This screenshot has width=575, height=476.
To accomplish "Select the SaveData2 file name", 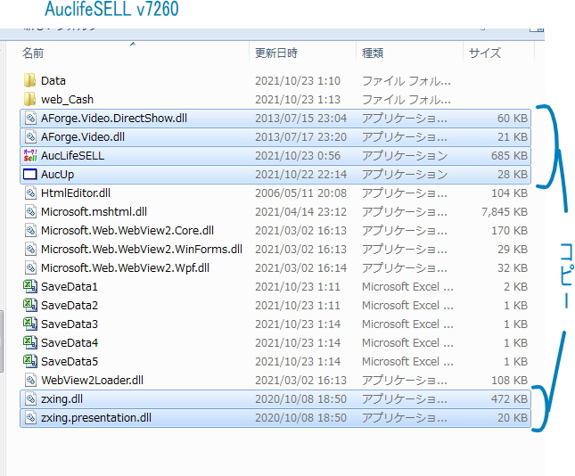I will tap(70, 305).
